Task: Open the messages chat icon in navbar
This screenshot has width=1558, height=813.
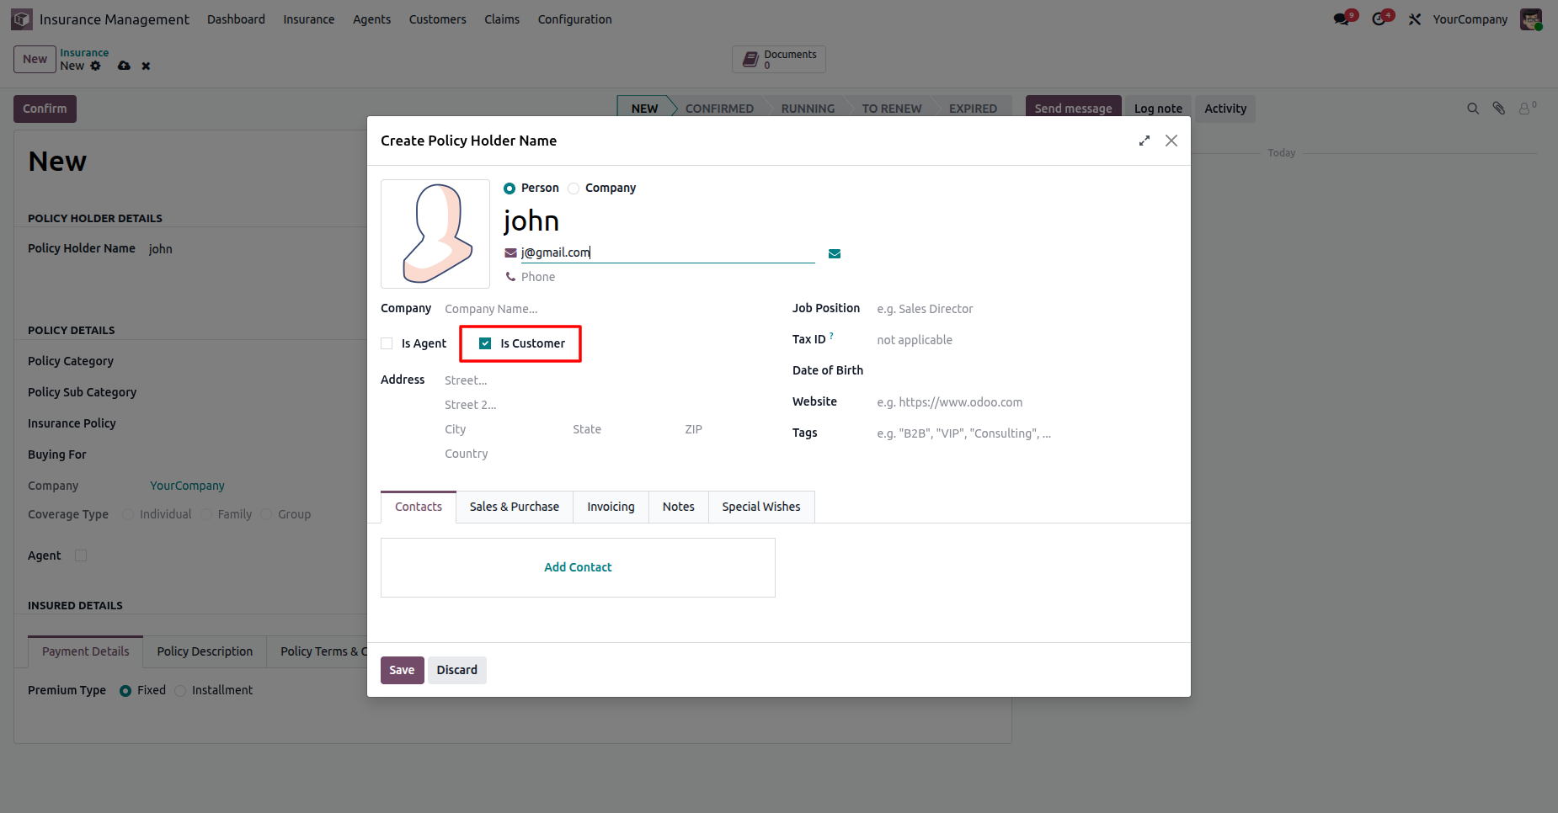Action: tap(1342, 19)
